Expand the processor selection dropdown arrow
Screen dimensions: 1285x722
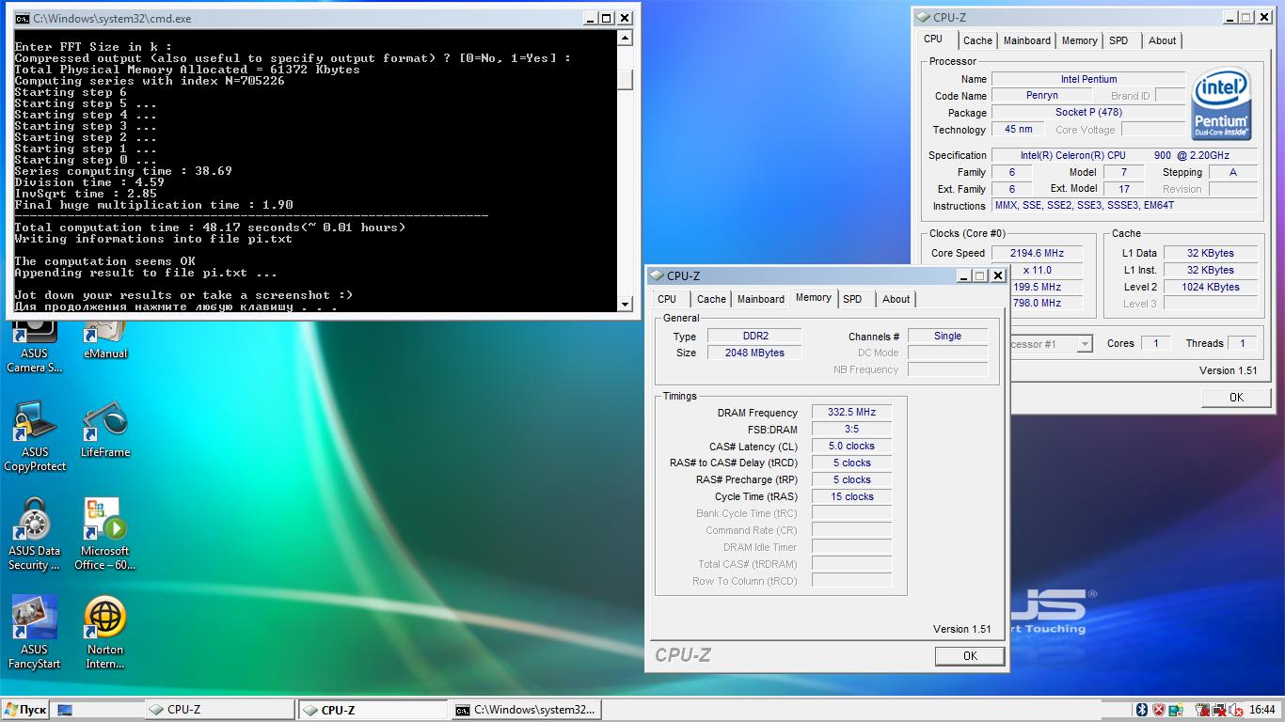coord(1084,344)
